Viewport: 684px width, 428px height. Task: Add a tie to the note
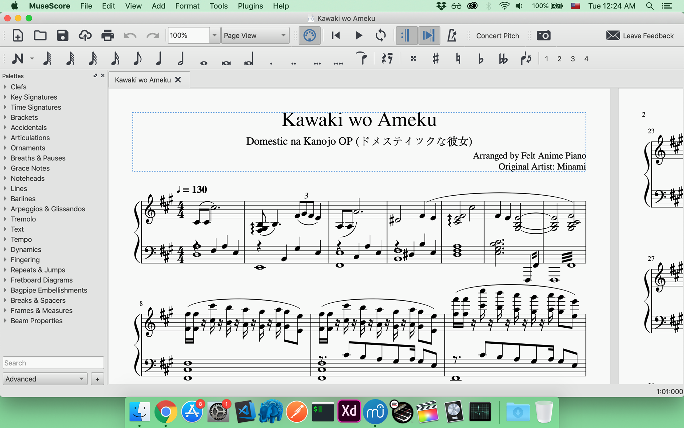pyautogui.click(x=362, y=58)
